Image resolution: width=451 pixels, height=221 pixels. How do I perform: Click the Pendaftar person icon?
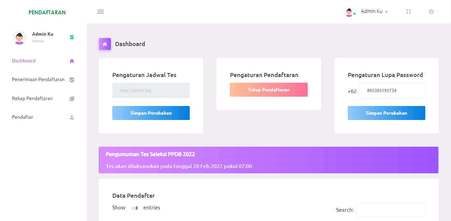pyautogui.click(x=72, y=117)
